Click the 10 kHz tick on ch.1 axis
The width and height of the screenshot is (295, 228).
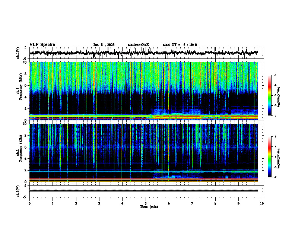coord(27,62)
